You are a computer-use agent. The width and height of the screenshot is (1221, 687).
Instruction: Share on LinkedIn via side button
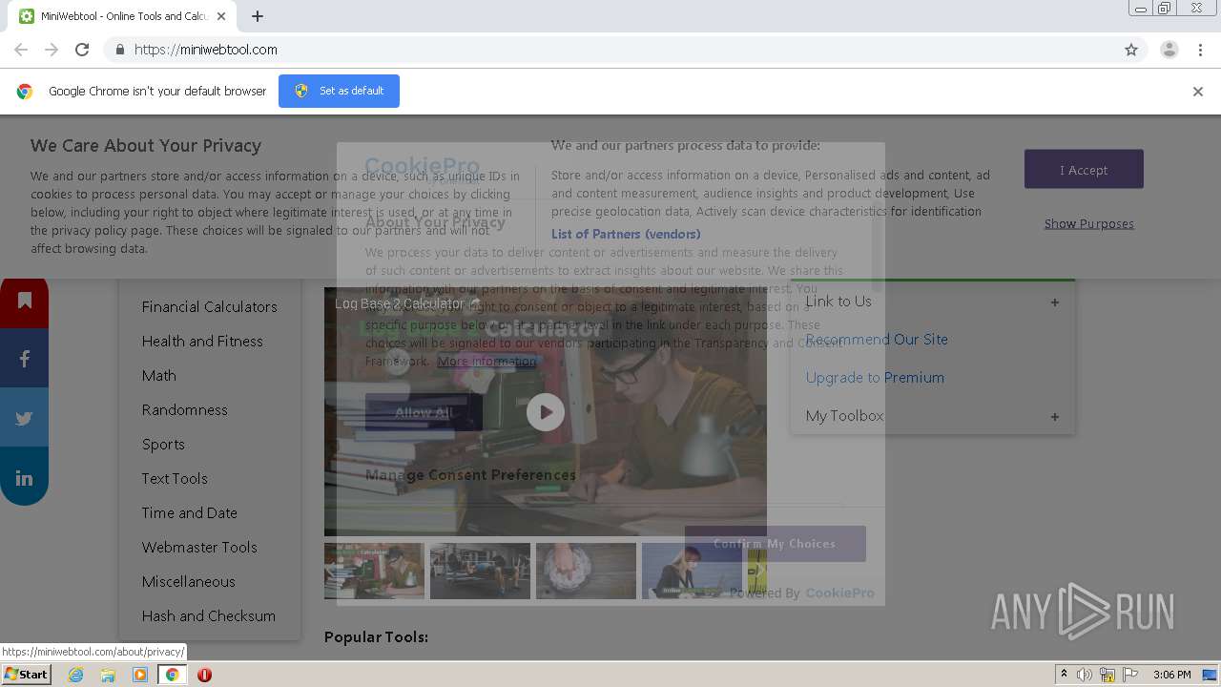coord(24,478)
